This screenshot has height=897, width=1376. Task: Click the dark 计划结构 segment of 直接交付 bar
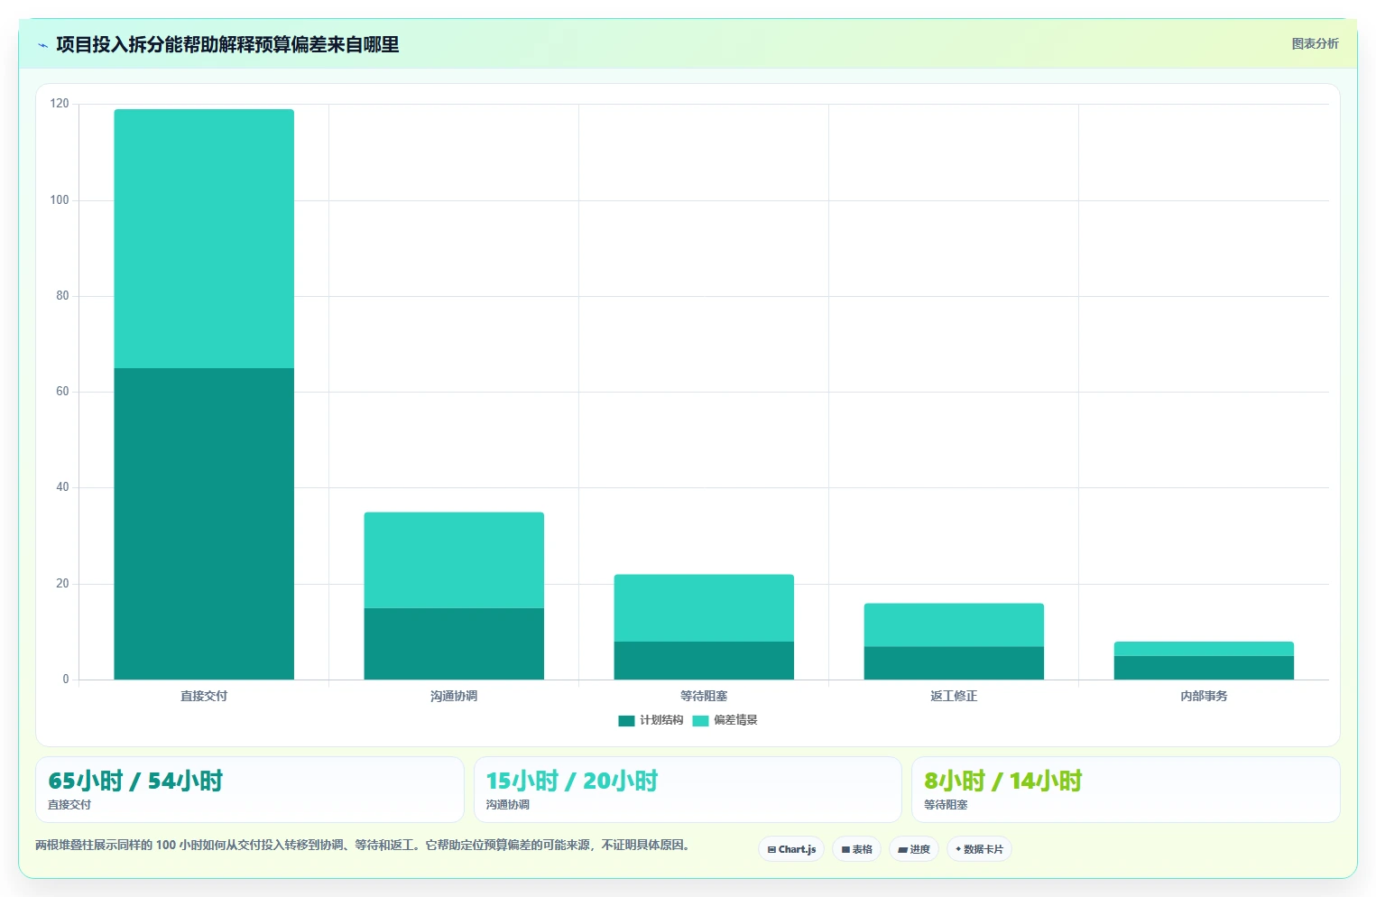(204, 523)
